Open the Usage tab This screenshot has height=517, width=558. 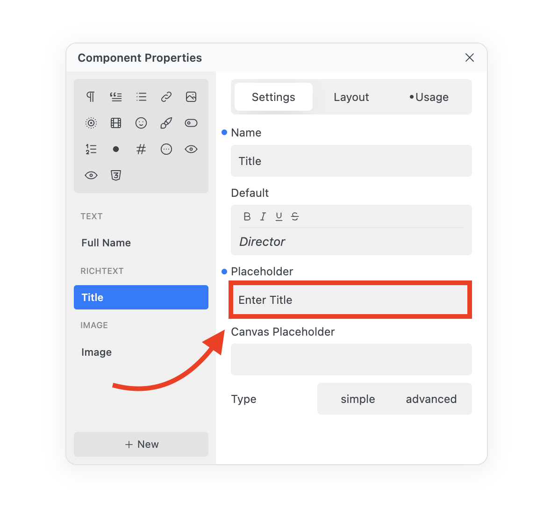coord(429,97)
